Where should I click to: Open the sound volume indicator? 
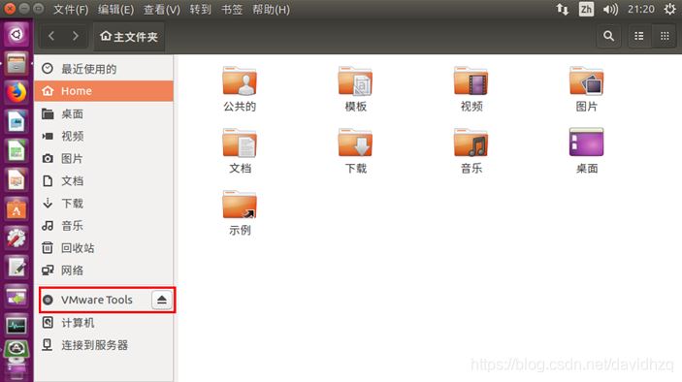pyautogui.click(x=610, y=9)
